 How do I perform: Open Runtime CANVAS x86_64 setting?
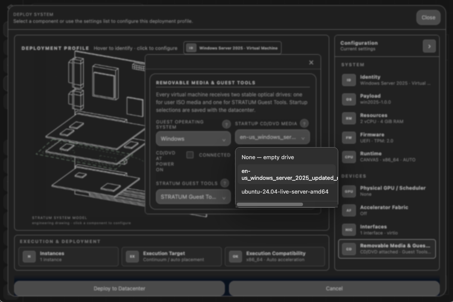tap(387, 157)
